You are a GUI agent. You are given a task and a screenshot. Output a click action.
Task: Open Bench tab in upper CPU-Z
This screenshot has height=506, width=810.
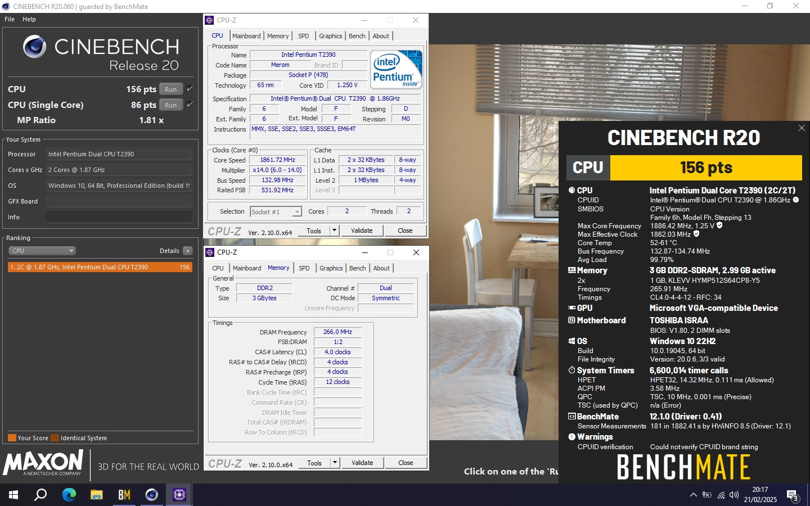357,36
